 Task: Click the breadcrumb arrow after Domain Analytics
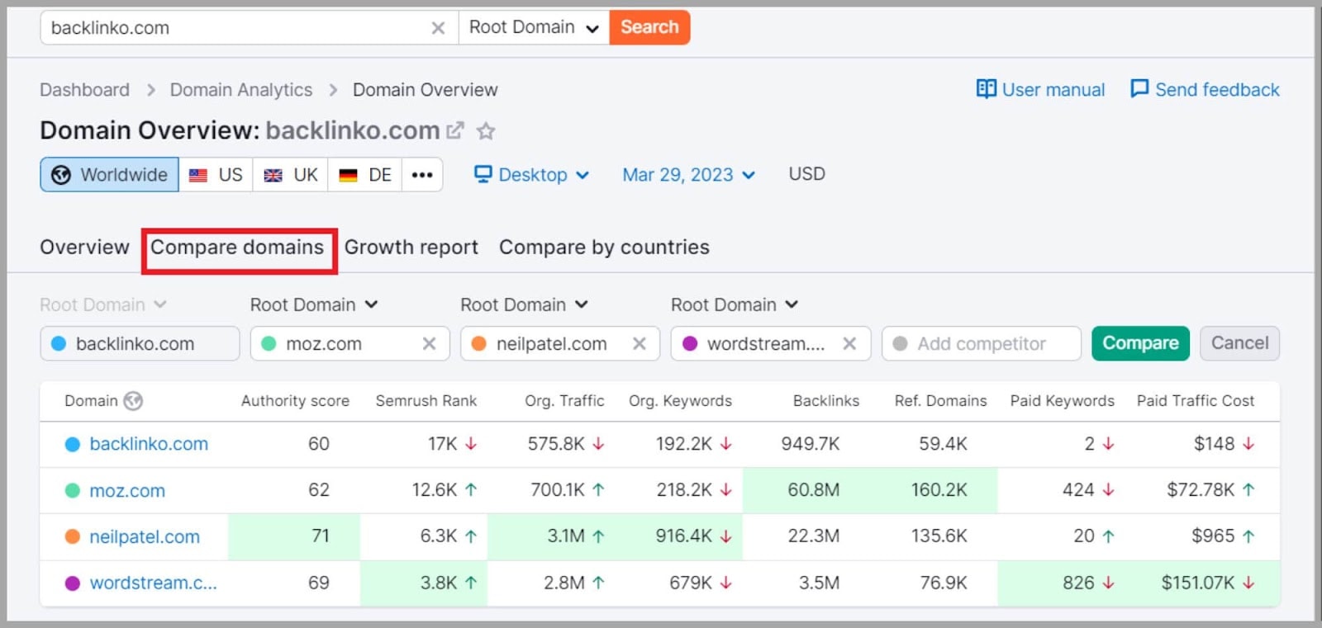pyautogui.click(x=333, y=90)
